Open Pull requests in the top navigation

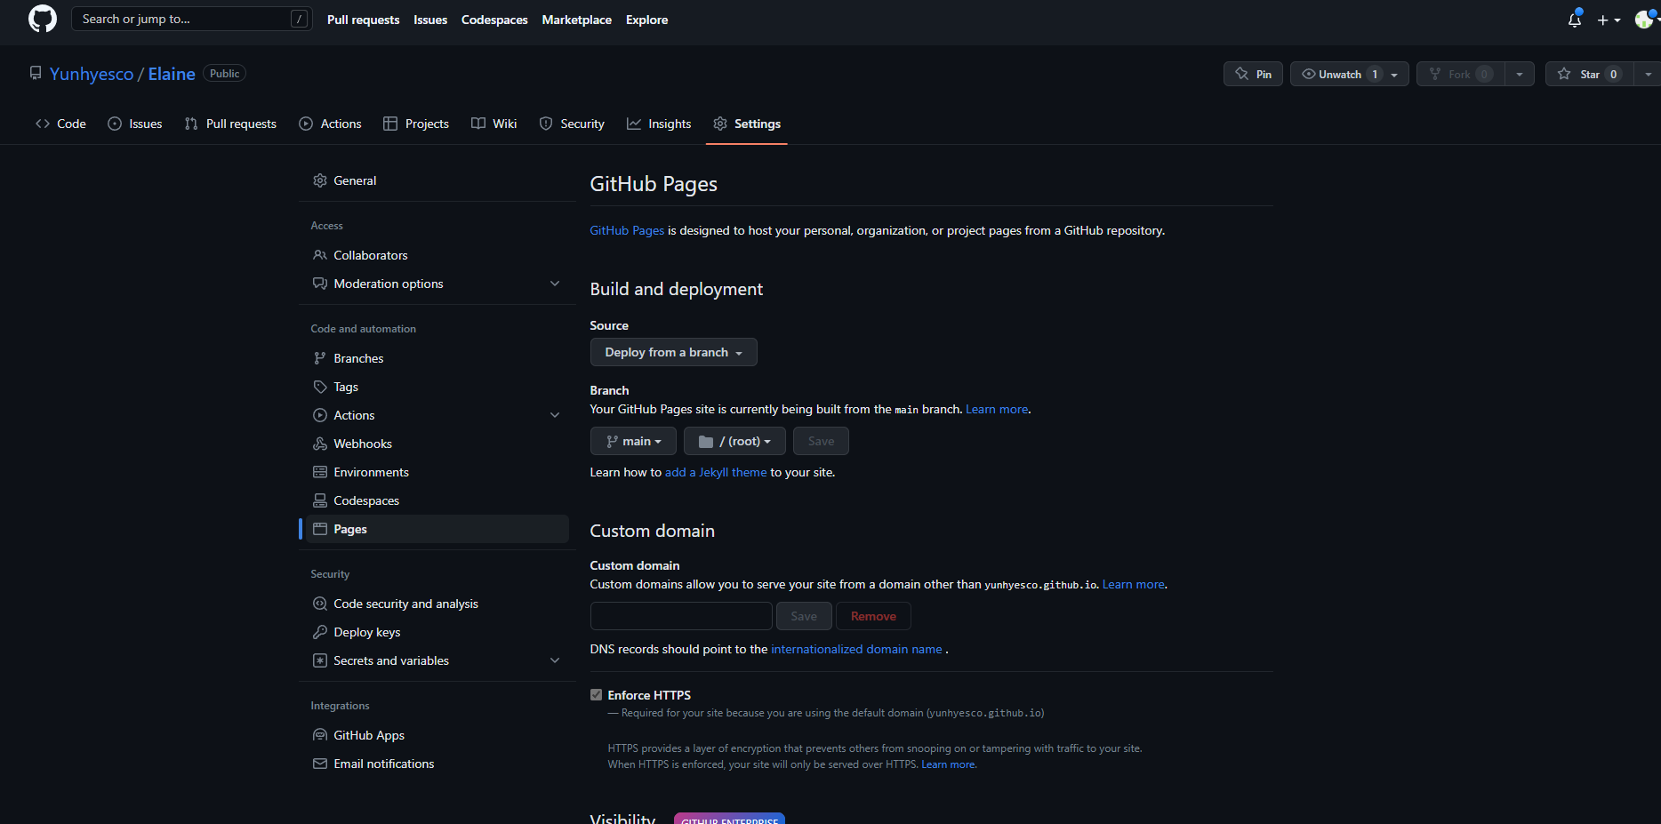click(x=364, y=20)
